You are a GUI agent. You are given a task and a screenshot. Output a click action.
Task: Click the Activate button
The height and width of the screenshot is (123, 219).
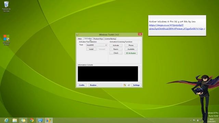pyautogui.click(x=116, y=45)
